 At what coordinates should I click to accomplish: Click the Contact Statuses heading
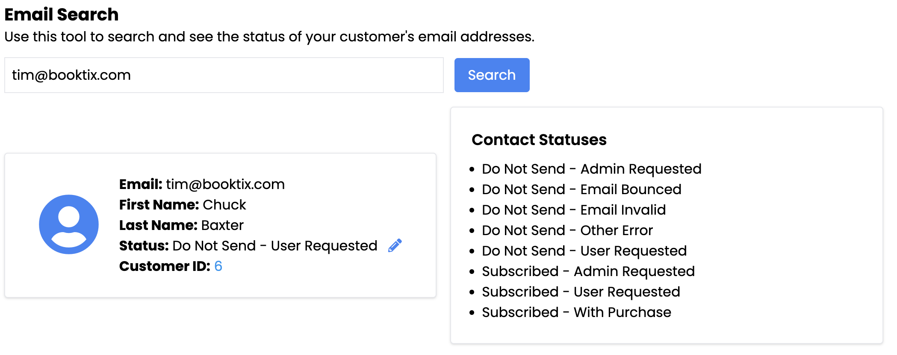pos(539,140)
